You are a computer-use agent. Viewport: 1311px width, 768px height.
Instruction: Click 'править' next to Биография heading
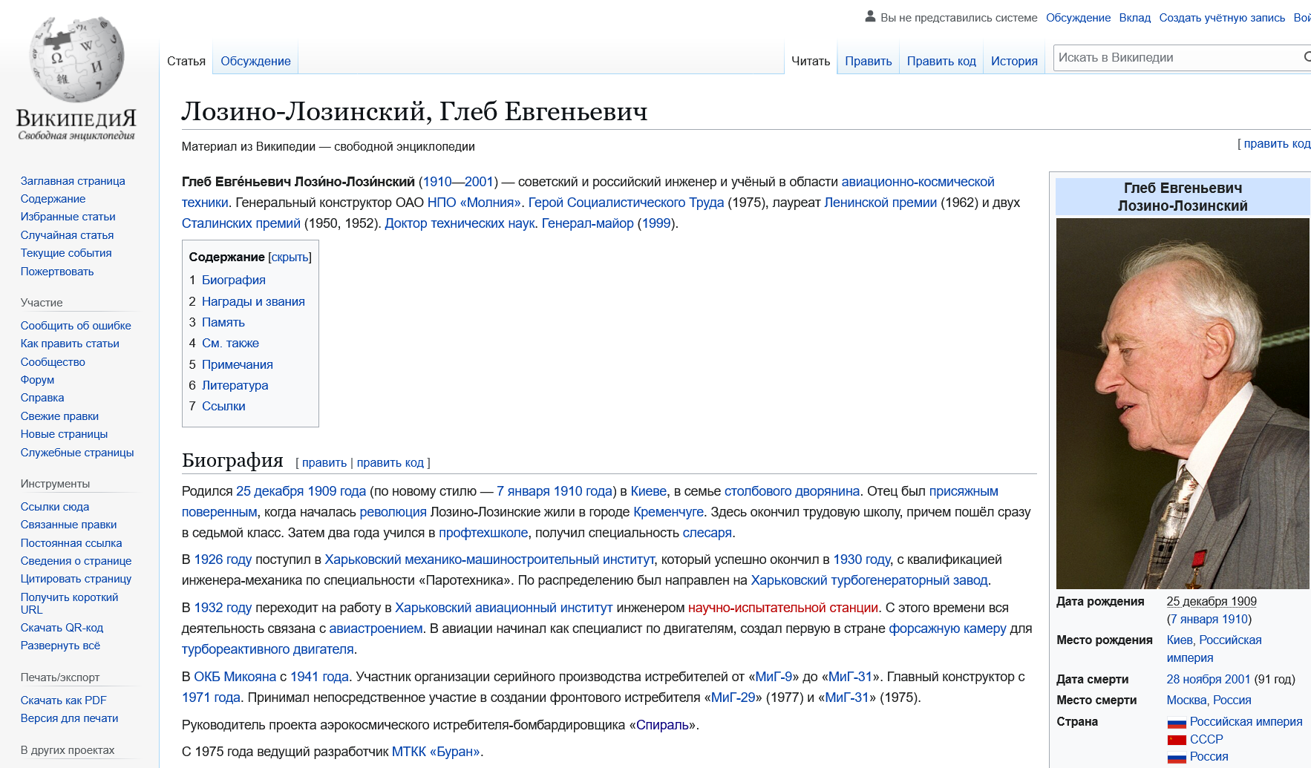coord(324,462)
